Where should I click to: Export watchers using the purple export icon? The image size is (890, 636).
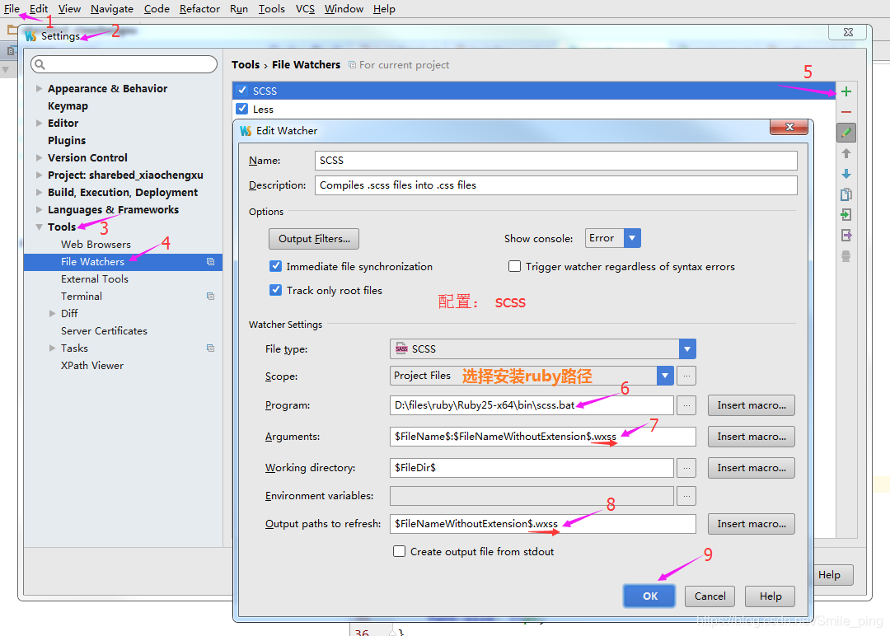pos(845,236)
